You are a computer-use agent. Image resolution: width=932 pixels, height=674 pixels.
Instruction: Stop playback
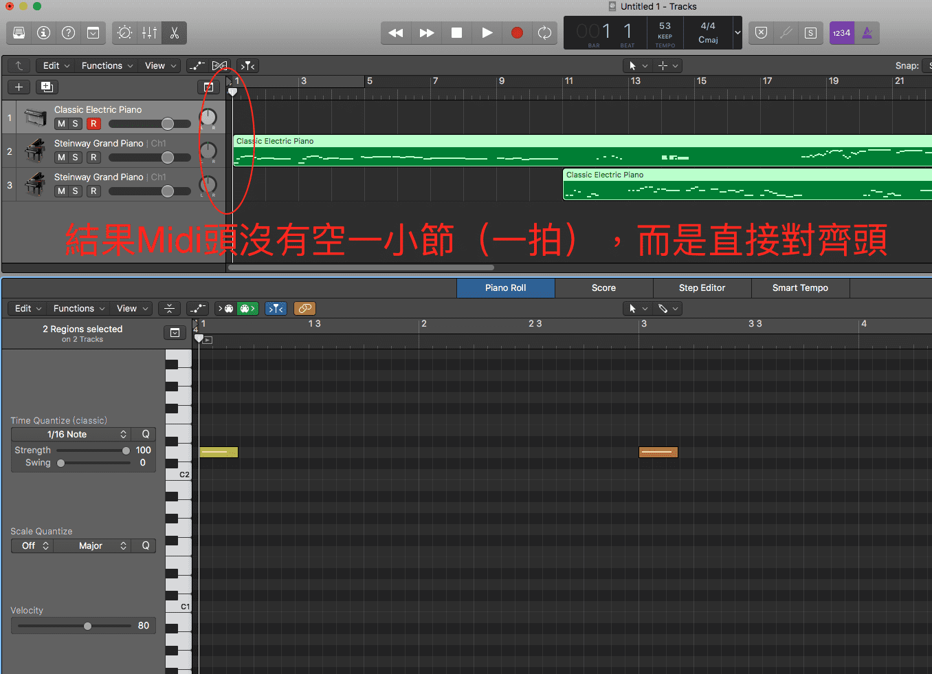(456, 32)
